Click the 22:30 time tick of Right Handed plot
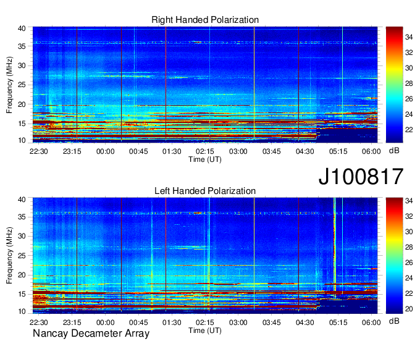 38,151
